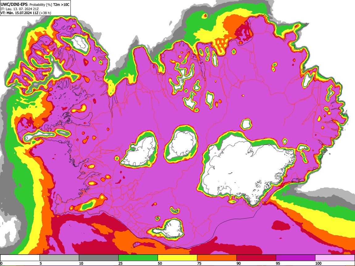Click legend tick label '0'
The image size is (355, 266).
click(x=1, y=263)
